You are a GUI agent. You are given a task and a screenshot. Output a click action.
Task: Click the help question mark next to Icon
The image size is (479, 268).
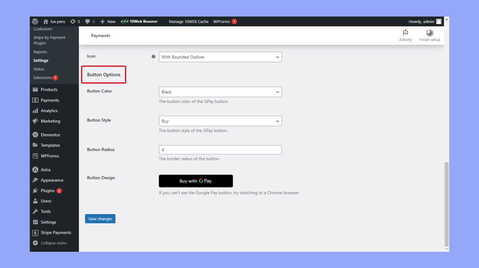coord(153,57)
